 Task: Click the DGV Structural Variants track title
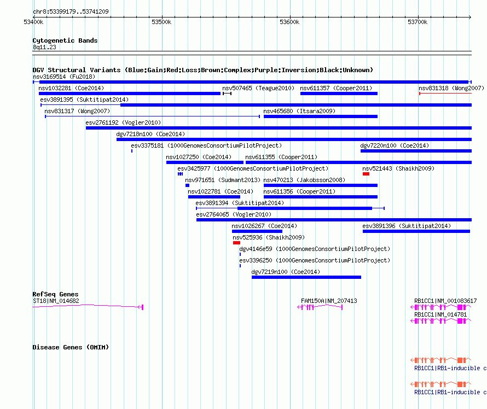(203, 70)
